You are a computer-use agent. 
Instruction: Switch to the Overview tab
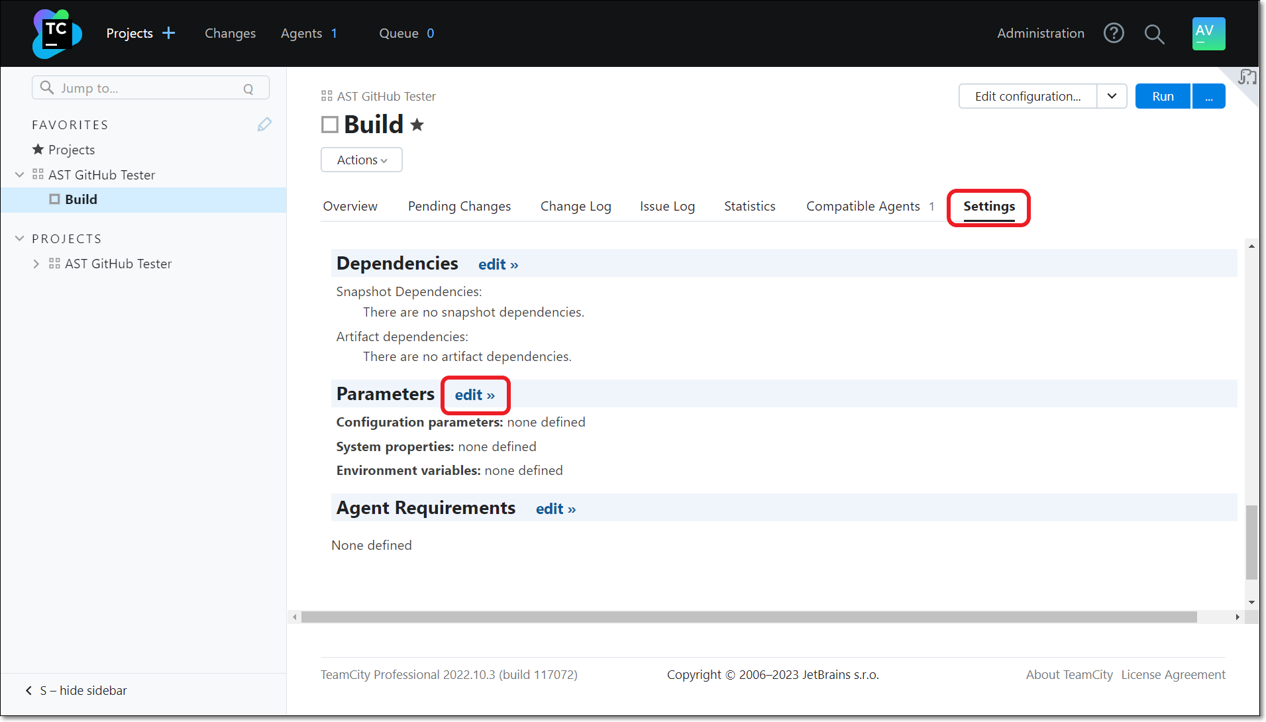coord(350,206)
